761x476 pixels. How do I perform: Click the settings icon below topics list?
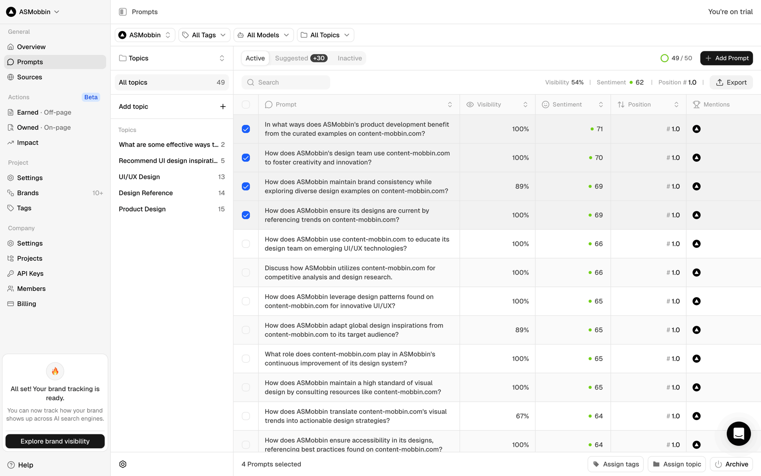click(x=123, y=464)
